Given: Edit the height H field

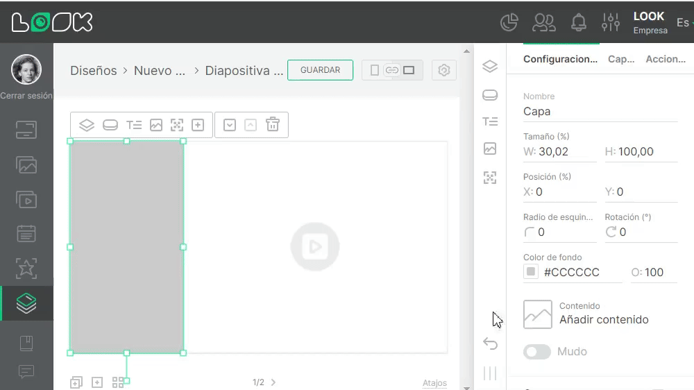Looking at the screenshot, I should pos(641,152).
